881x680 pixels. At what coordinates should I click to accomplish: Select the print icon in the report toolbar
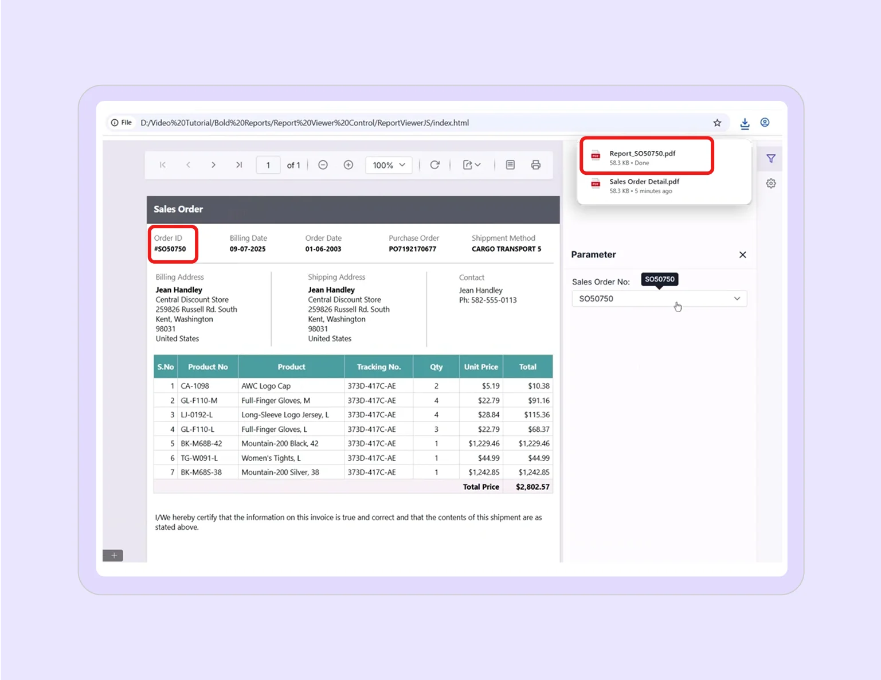point(535,165)
